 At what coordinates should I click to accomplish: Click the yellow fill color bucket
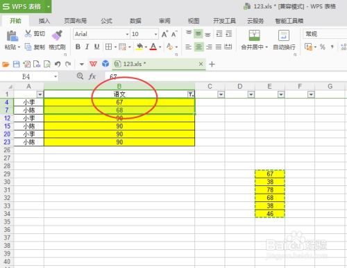coord(139,47)
